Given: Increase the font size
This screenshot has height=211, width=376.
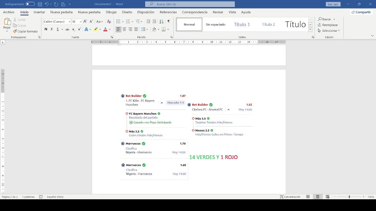Looking at the screenshot, I should click(x=85, y=21).
